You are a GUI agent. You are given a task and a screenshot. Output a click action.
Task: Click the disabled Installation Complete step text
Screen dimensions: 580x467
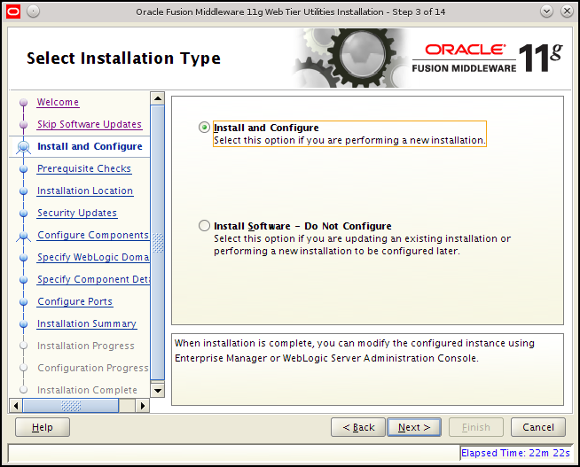pos(87,390)
